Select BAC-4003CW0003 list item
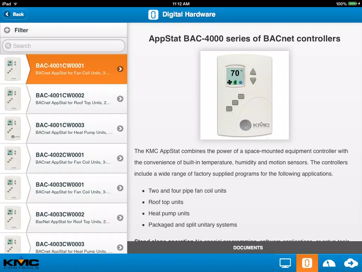Screen dimensions: 362x272 pos(64,243)
